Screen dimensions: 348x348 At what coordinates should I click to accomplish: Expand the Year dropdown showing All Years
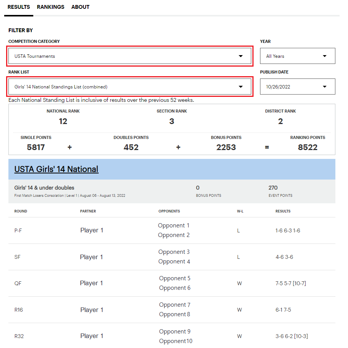click(x=298, y=56)
